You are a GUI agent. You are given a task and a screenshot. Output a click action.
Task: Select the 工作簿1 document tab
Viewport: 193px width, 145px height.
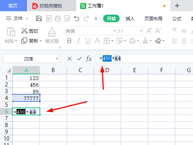click(x=123, y=6)
